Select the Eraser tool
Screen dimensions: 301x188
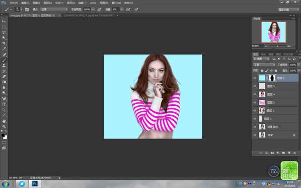pos(4,76)
